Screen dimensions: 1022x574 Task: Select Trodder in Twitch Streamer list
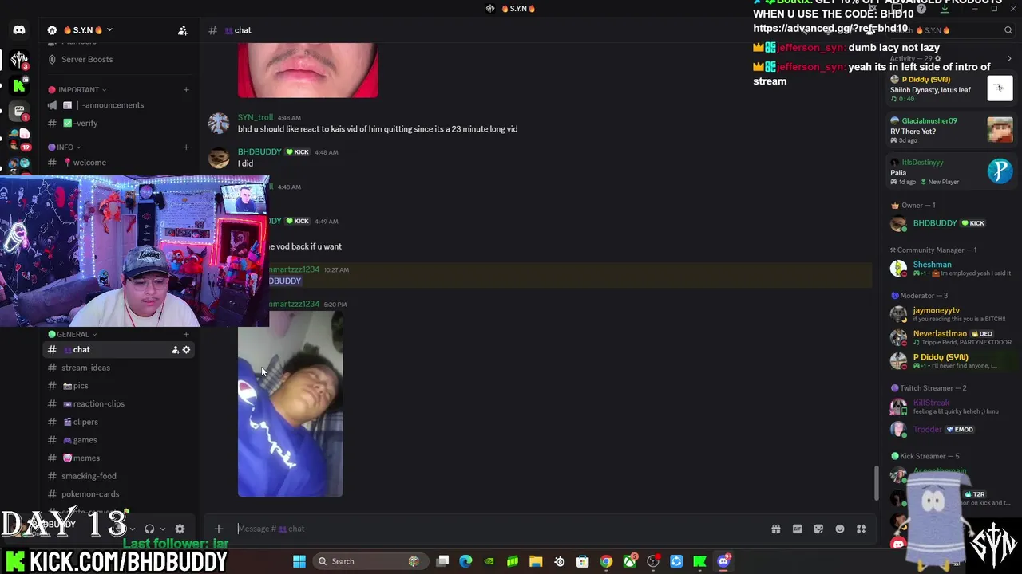[951, 430]
